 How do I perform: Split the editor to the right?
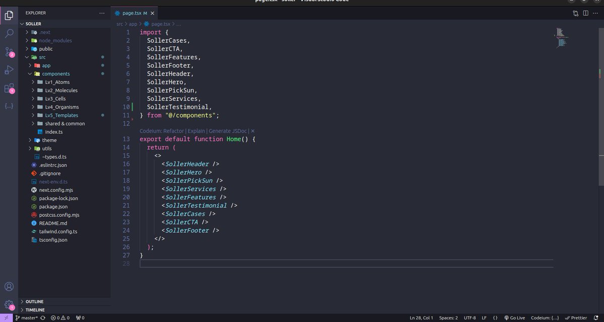[585, 14]
